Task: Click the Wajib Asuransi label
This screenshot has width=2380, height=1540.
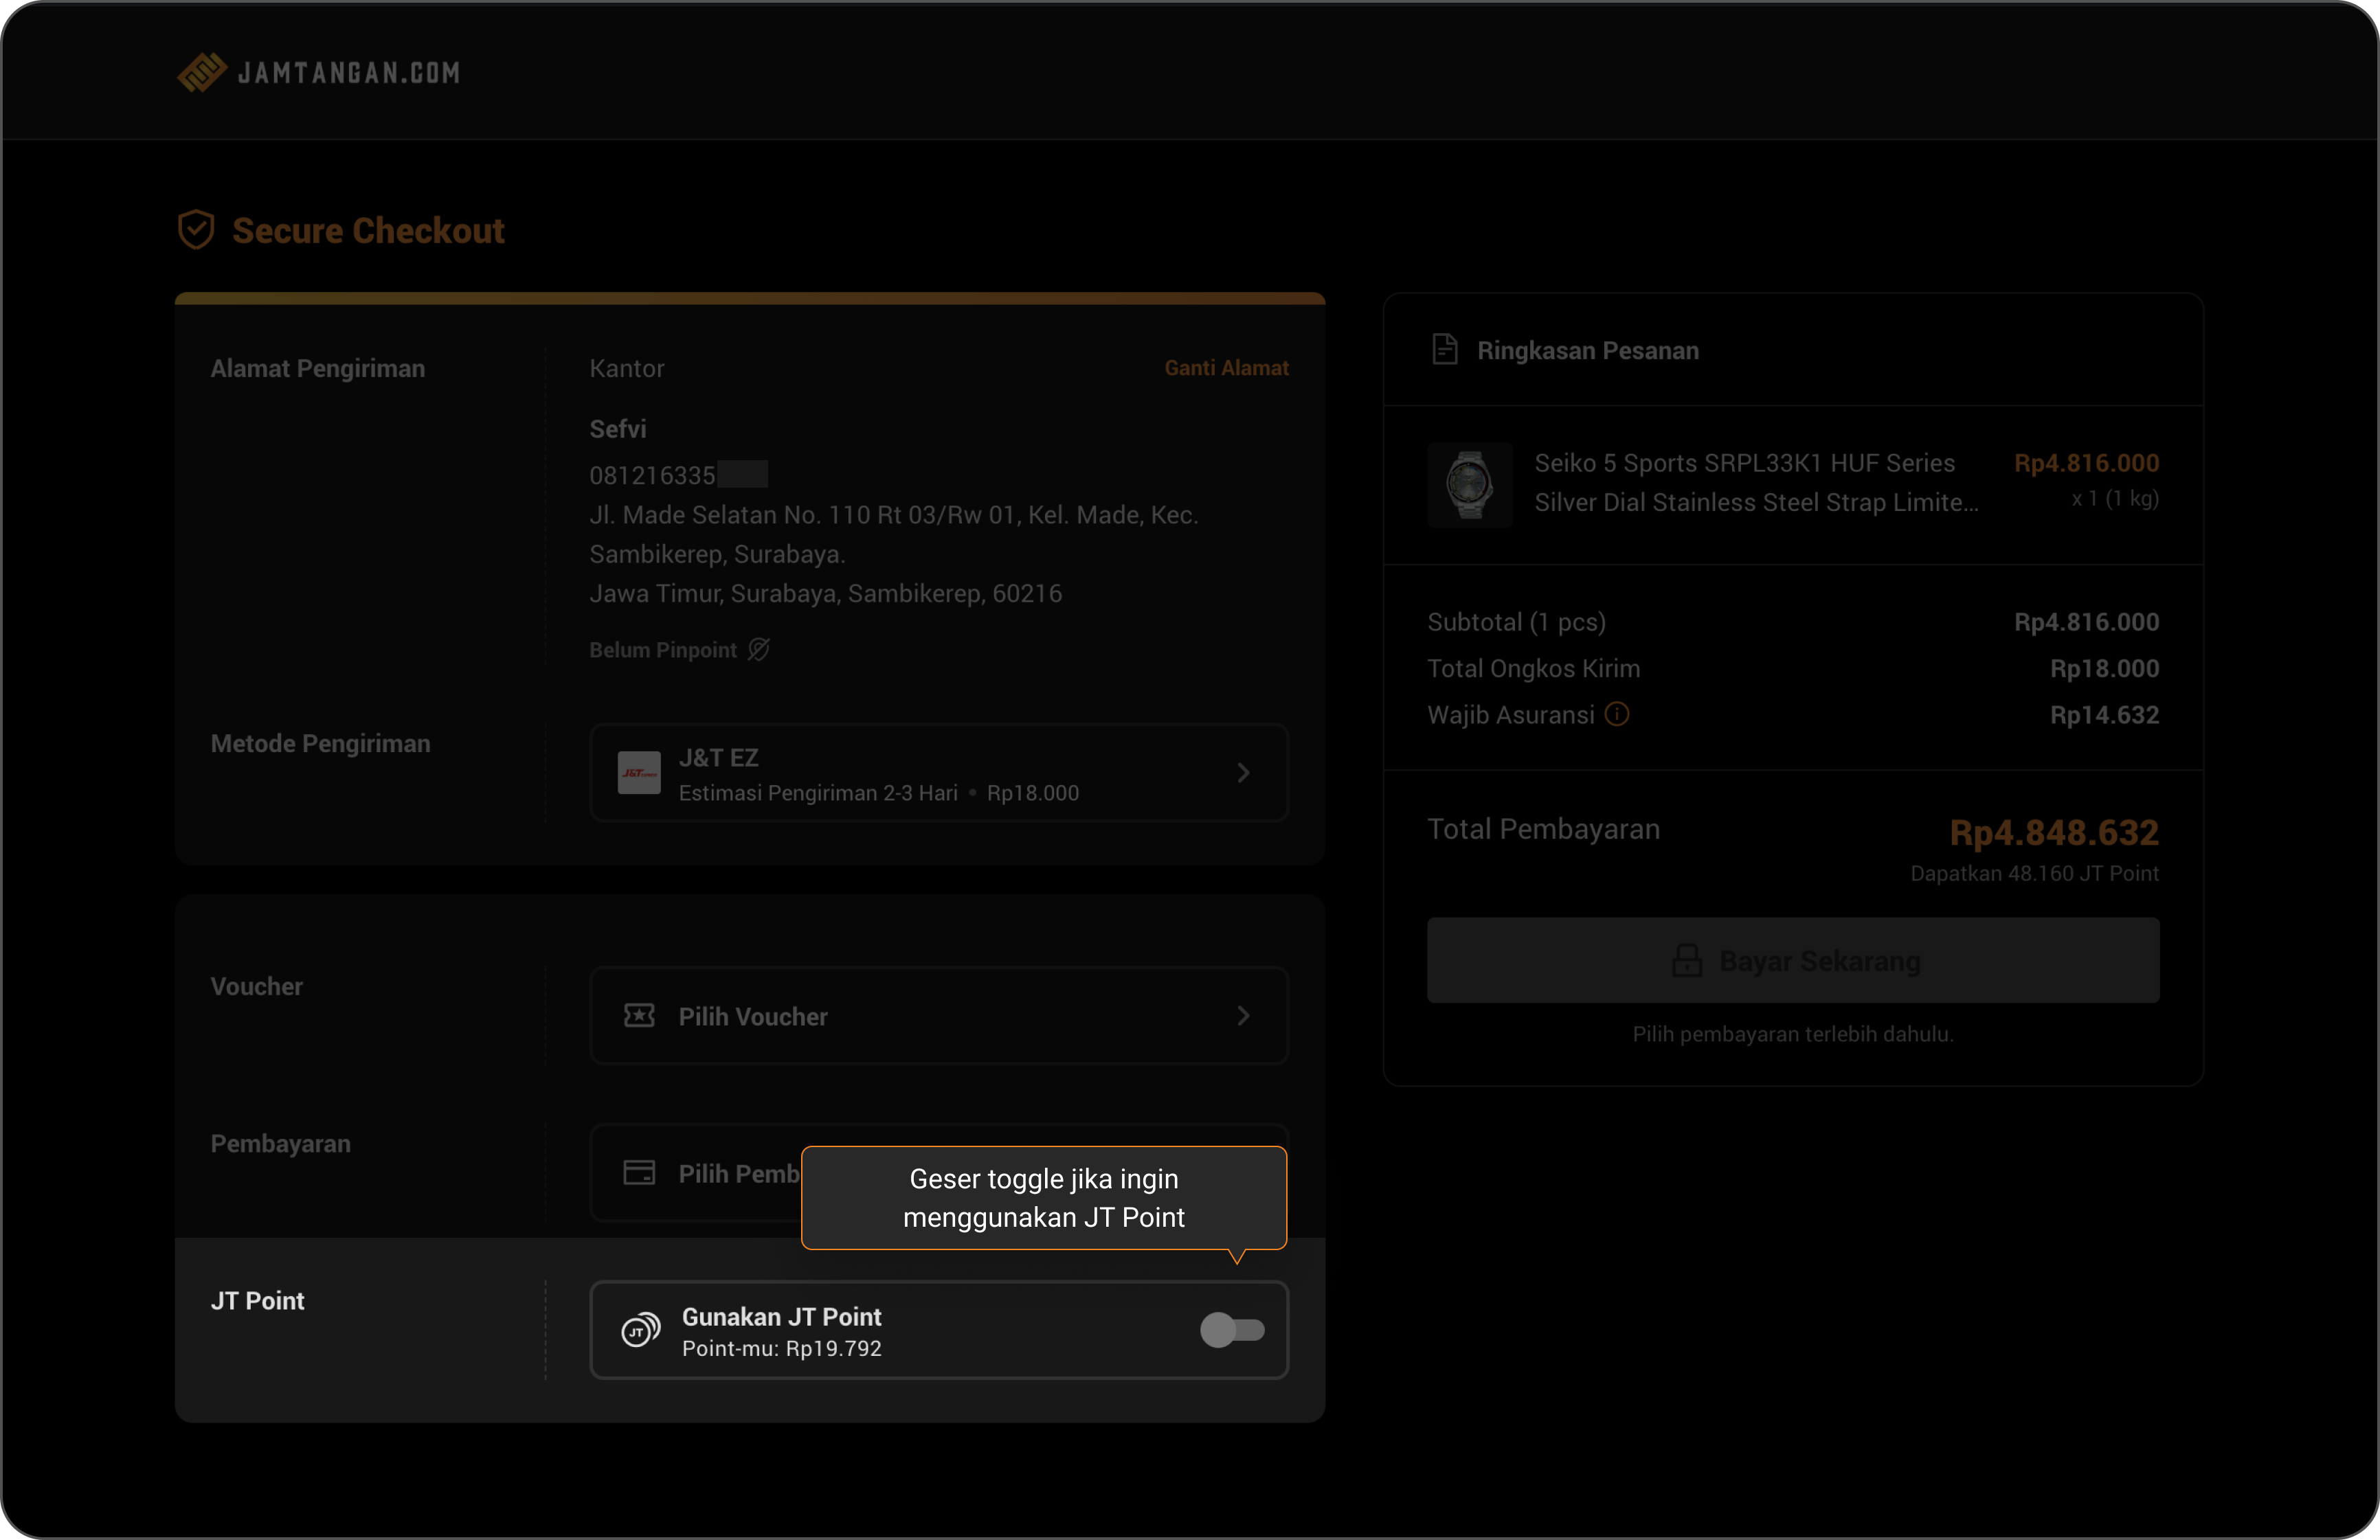Action: [x=1510, y=715]
